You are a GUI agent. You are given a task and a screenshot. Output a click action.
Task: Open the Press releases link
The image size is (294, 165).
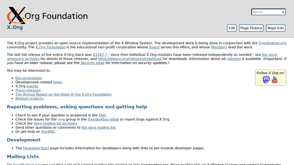pos(28,91)
